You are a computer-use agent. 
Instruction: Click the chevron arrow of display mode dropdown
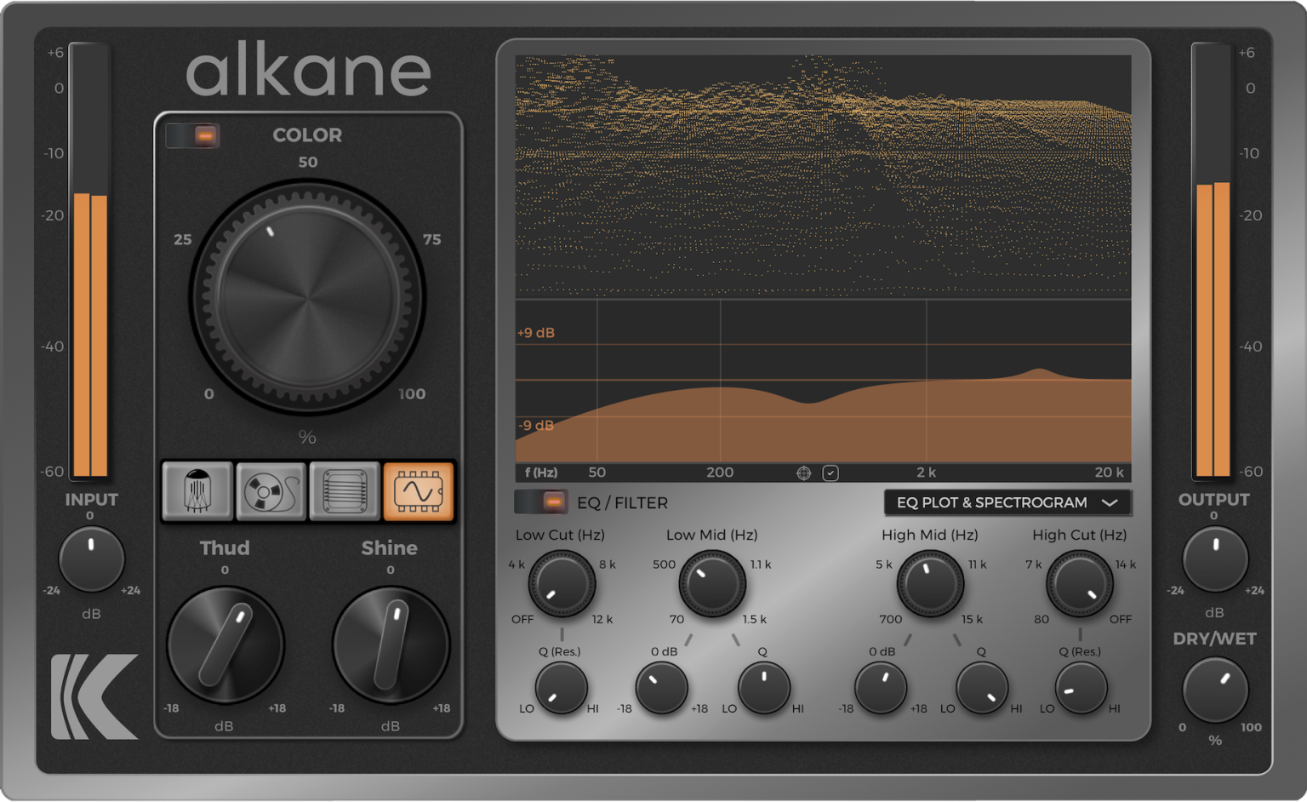(1110, 502)
